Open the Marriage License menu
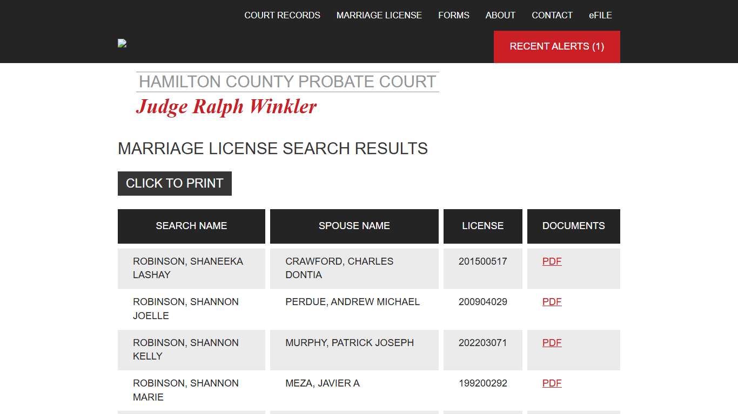 click(x=379, y=15)
